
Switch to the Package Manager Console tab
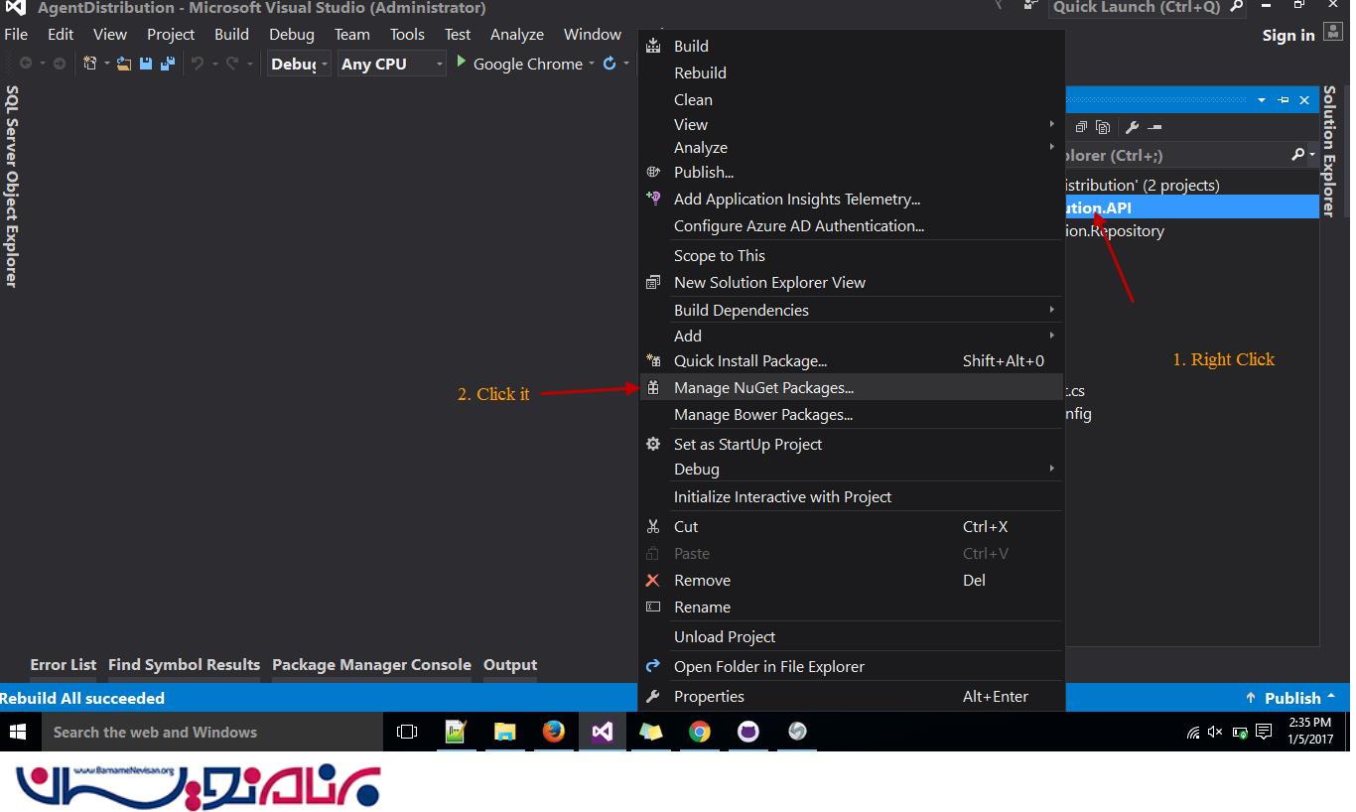tap(371, 665)
